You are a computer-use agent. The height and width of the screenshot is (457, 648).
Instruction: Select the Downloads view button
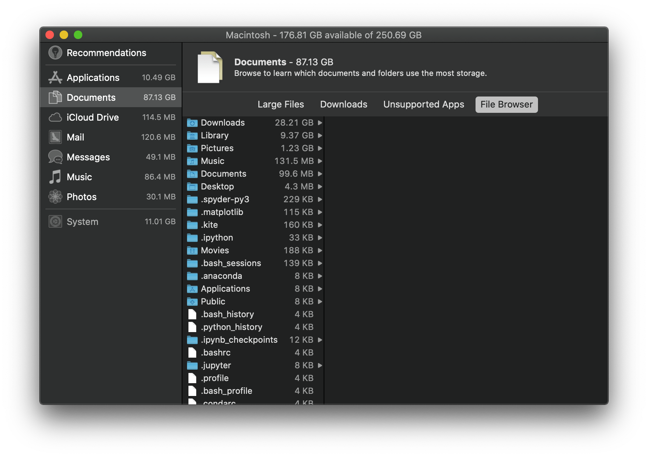coord(343,104)
